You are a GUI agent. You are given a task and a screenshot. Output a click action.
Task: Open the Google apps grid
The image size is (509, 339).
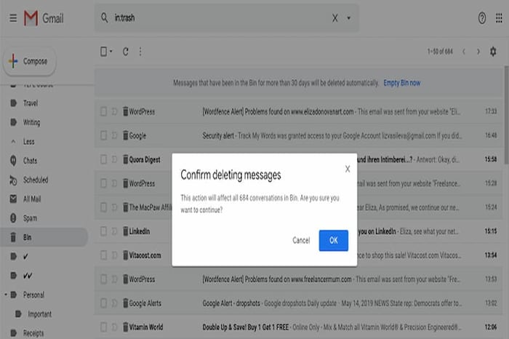click(x=499, y=18)
